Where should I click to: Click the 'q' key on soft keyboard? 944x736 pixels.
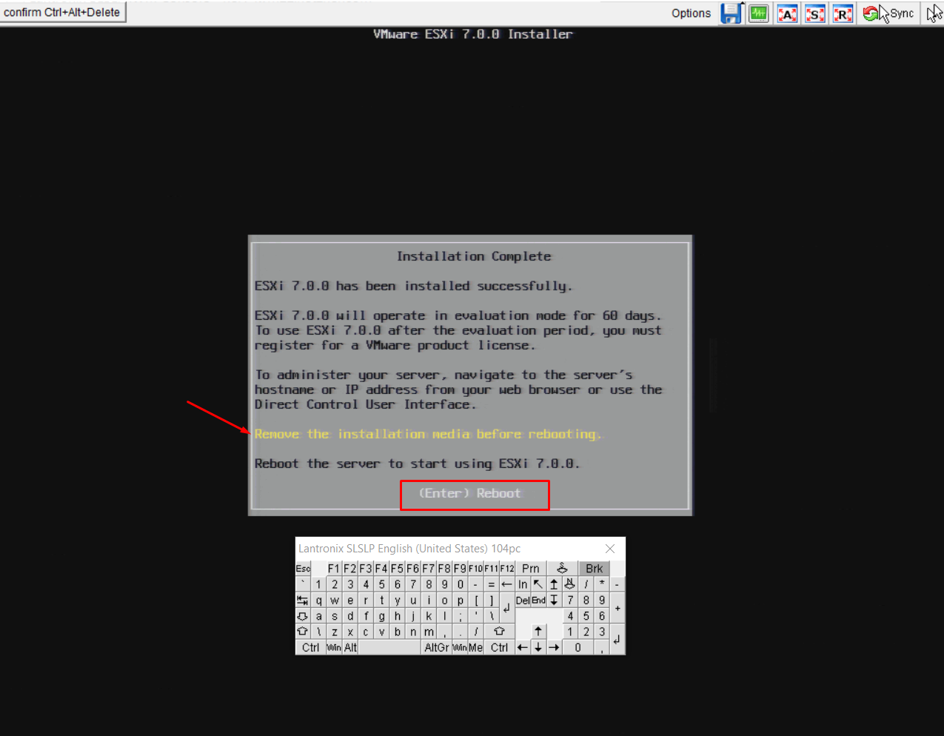pos(318,600)
